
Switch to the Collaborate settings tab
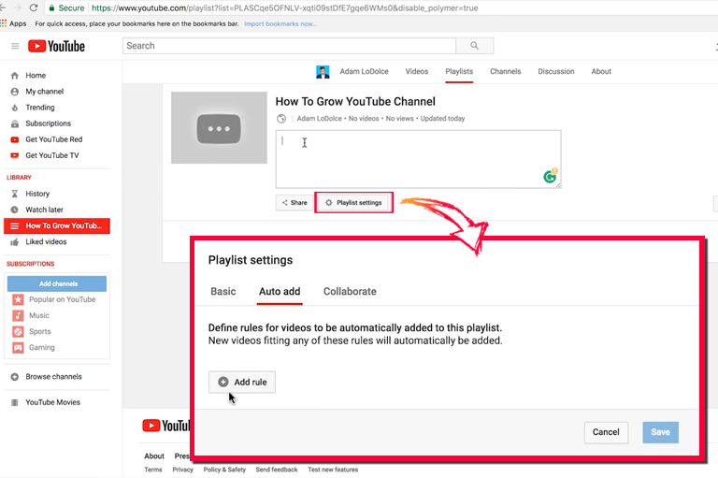[x=350, y=292]
